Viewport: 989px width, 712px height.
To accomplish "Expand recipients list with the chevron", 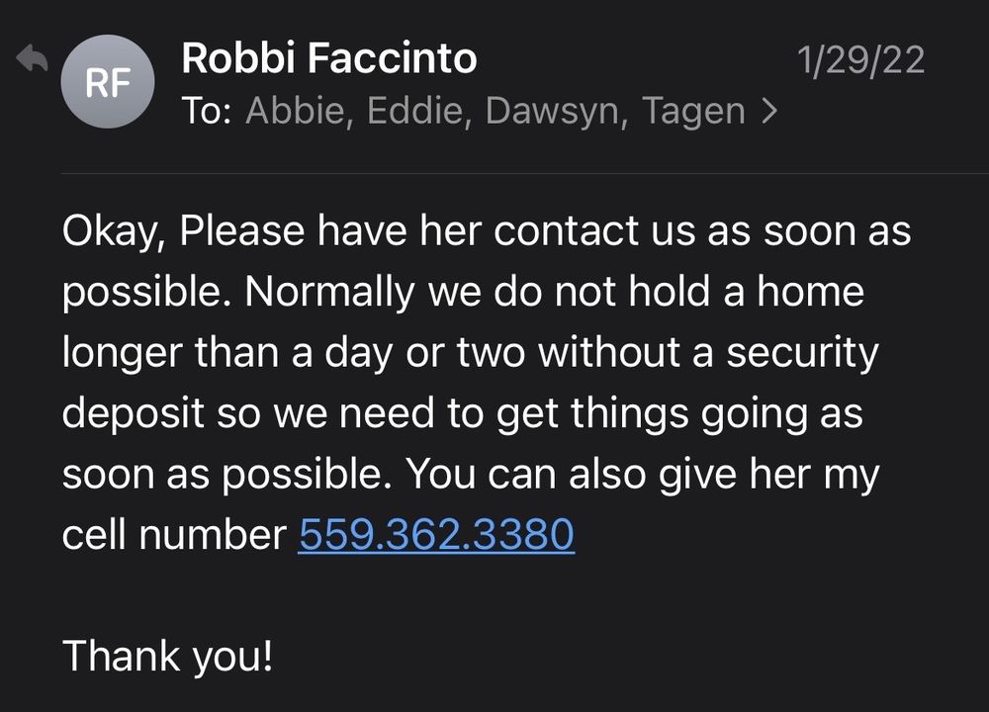I will 769,112.
